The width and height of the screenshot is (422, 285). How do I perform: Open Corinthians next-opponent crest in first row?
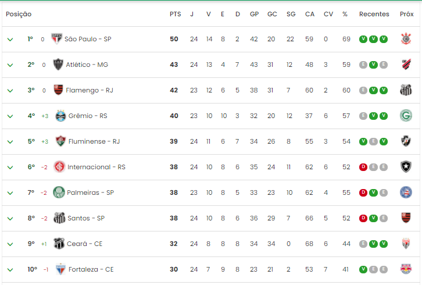406,39
